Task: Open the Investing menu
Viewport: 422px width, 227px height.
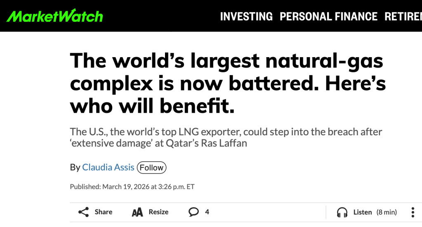Action: (x=246, y=16)
